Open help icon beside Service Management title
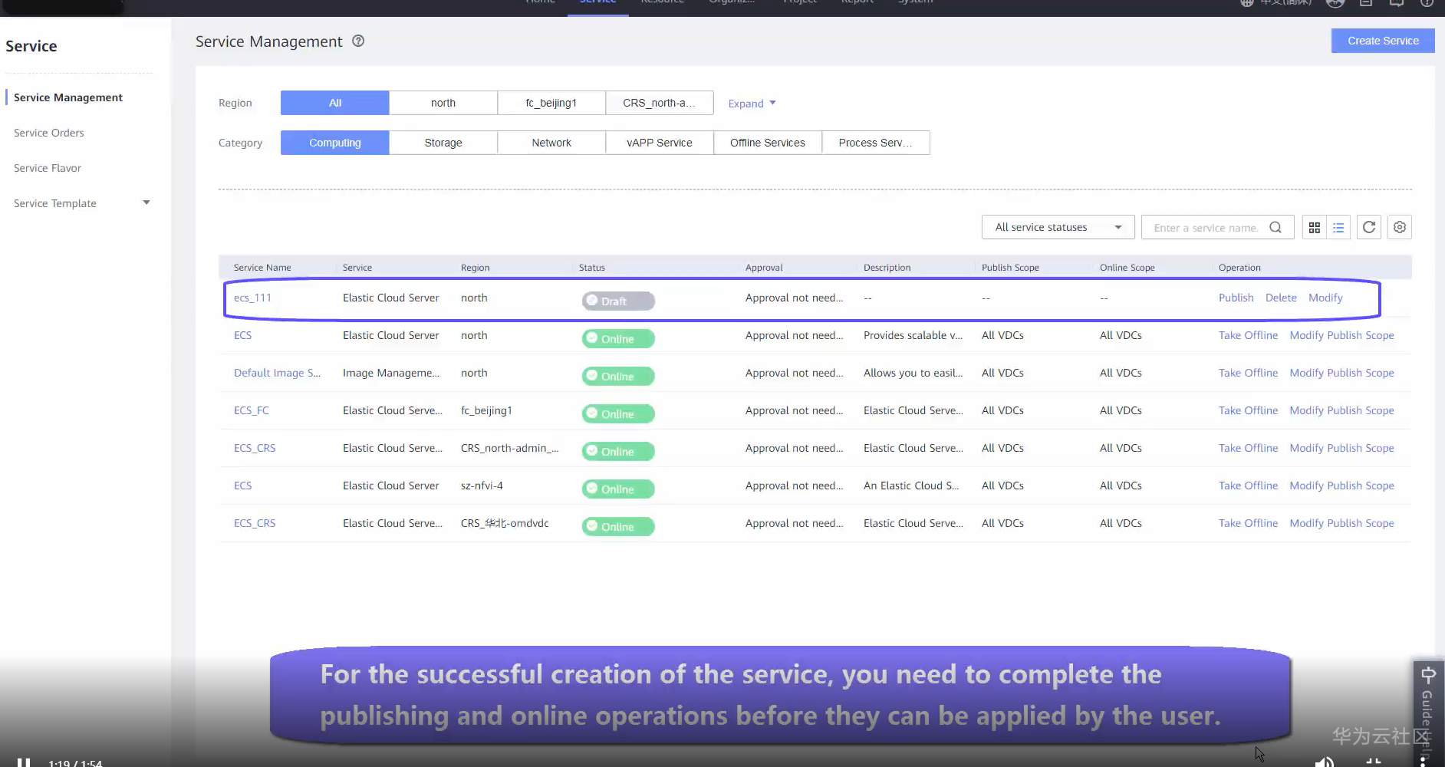The height and width of the screenshot is (767, 1445). 358,41
